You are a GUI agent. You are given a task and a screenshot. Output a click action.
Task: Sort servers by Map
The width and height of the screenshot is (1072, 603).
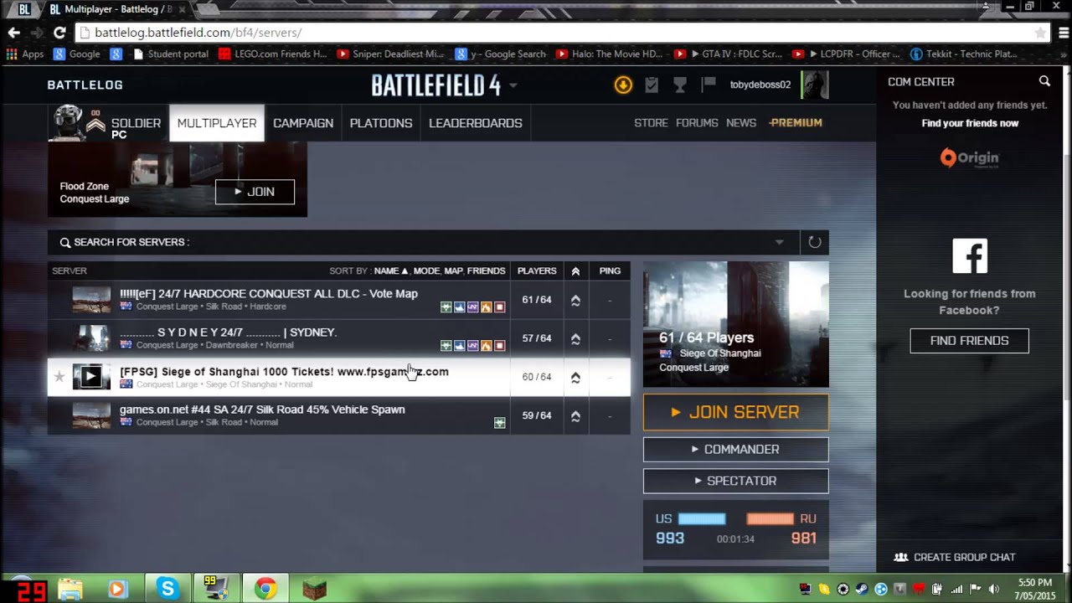(454, 271)
